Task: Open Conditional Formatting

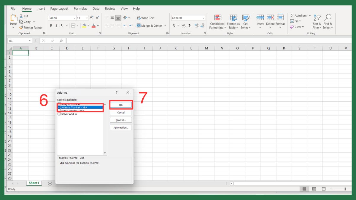Action: click(x=217, y=22)
